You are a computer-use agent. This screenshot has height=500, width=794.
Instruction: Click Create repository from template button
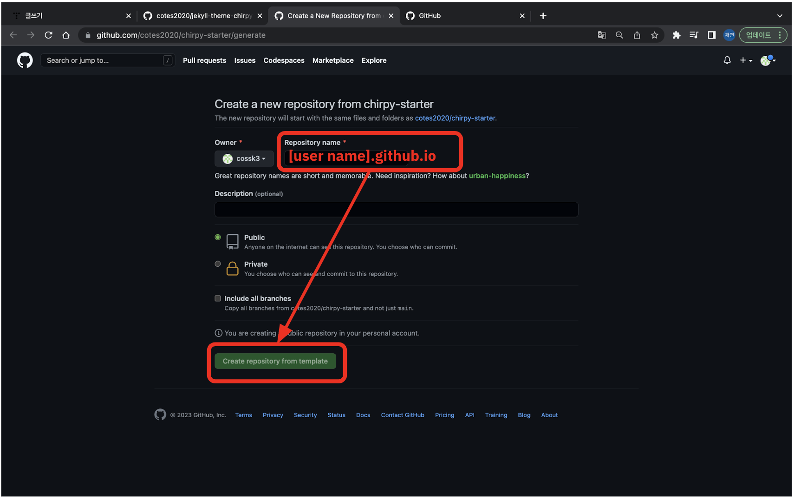pos(275,361)
